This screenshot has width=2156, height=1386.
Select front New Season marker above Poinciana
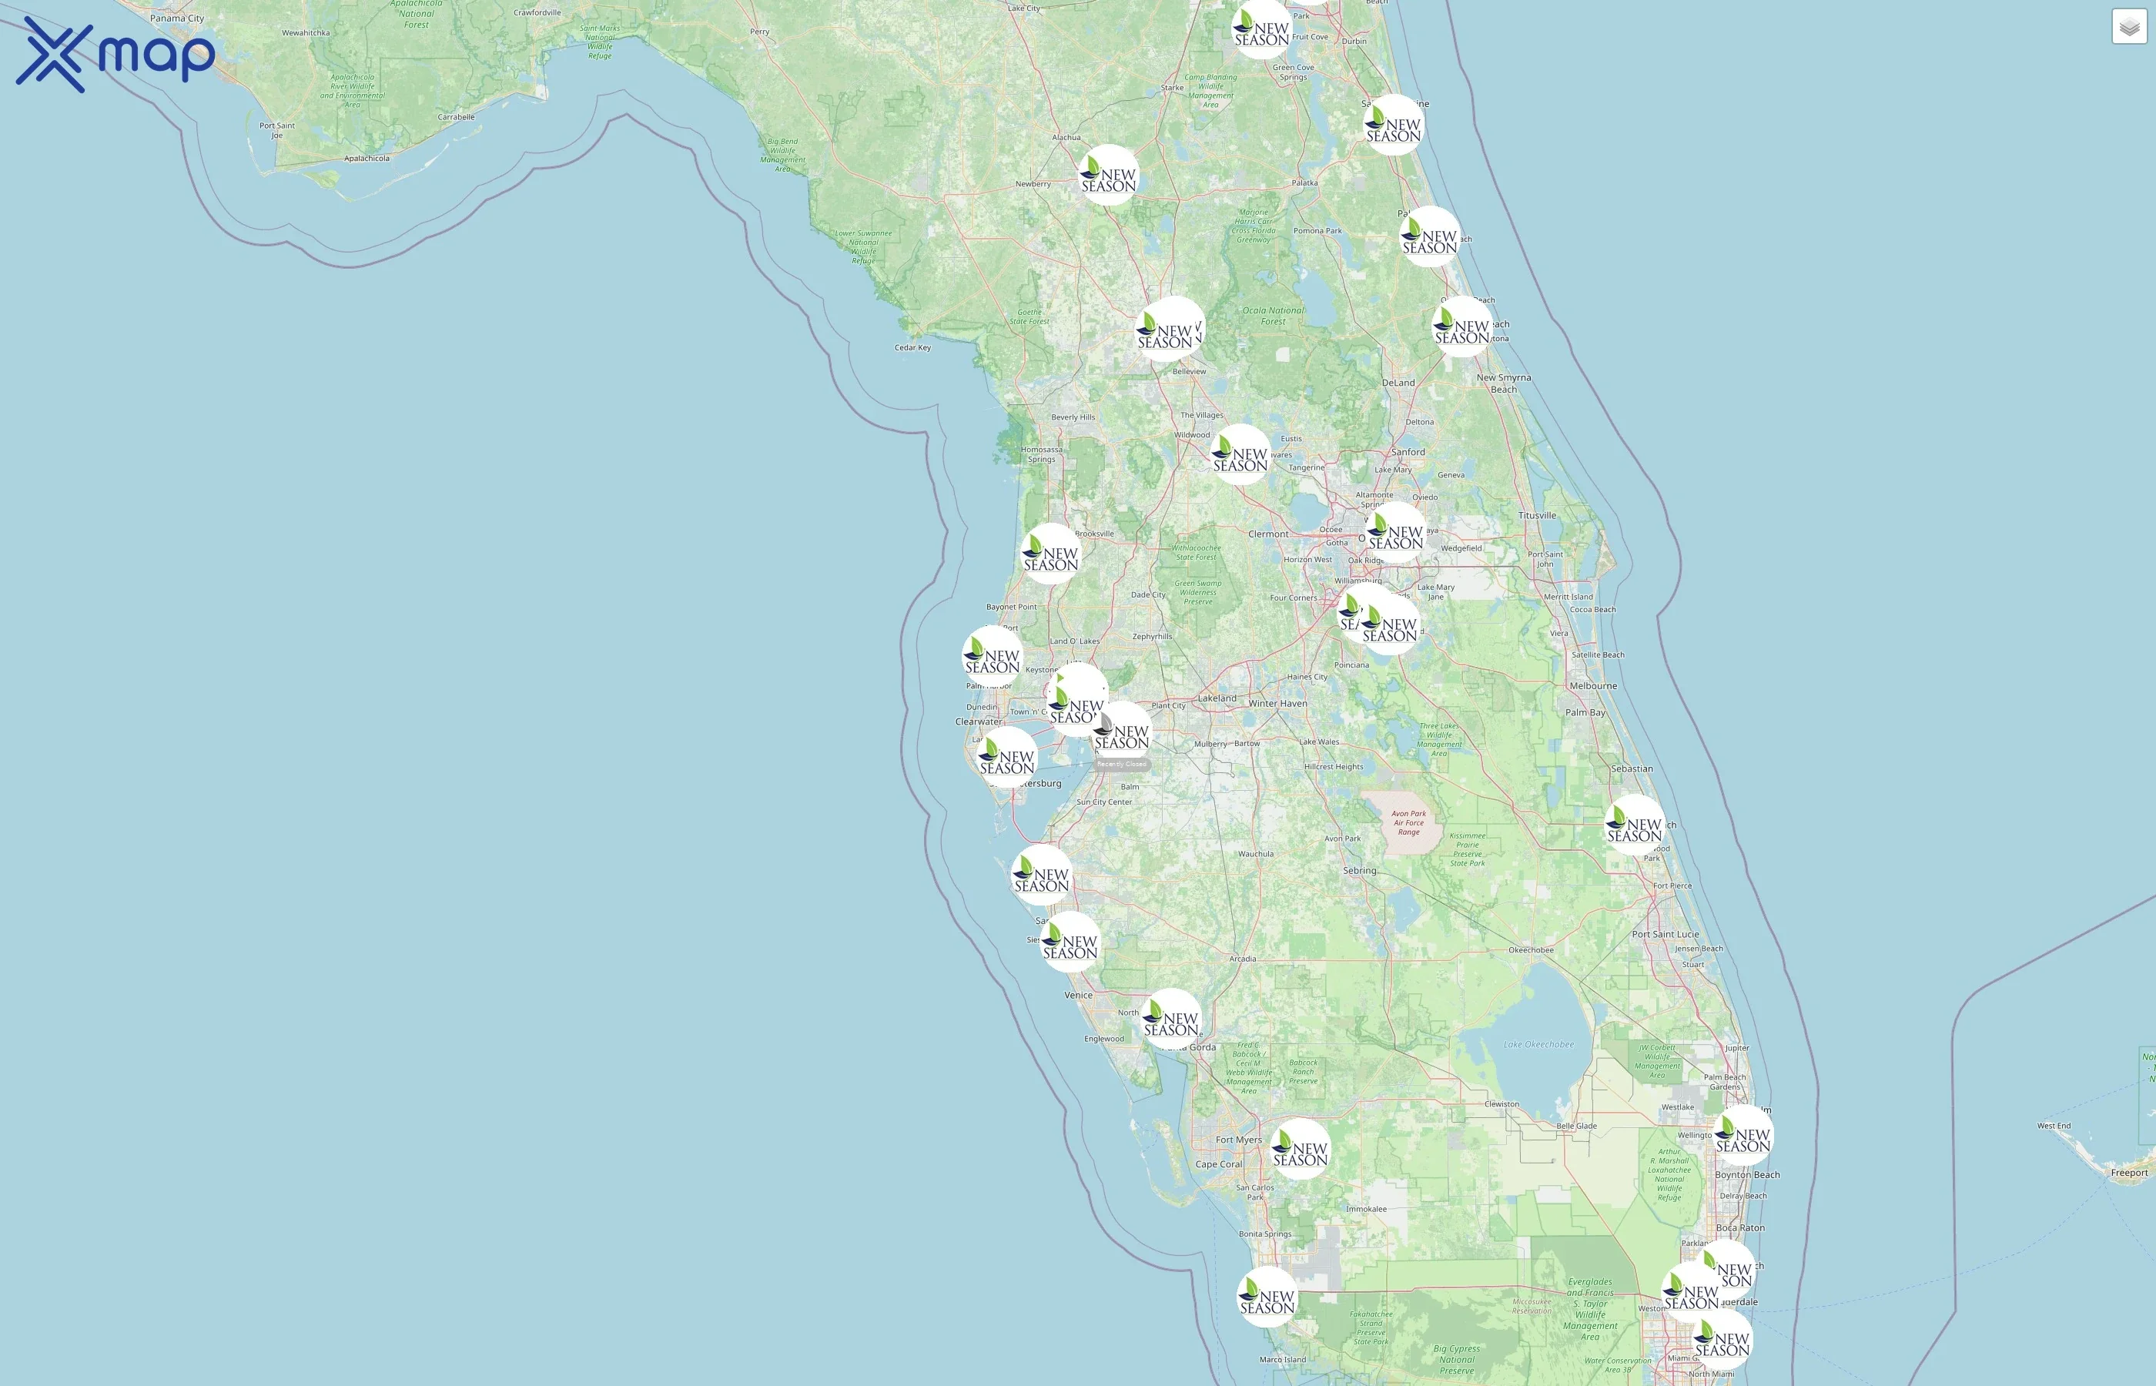1389,625
